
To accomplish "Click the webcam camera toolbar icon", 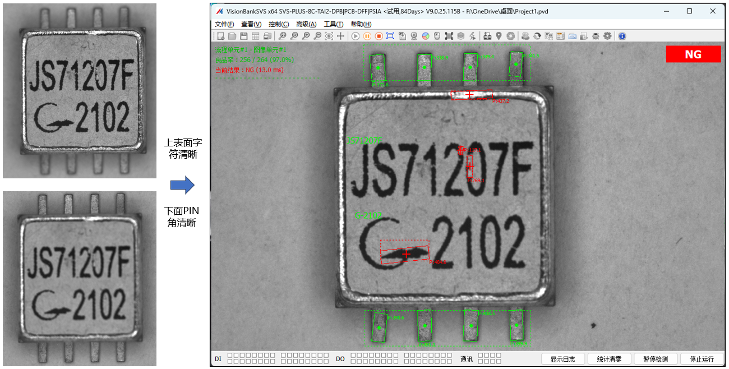I will click(x=414, y=36).
